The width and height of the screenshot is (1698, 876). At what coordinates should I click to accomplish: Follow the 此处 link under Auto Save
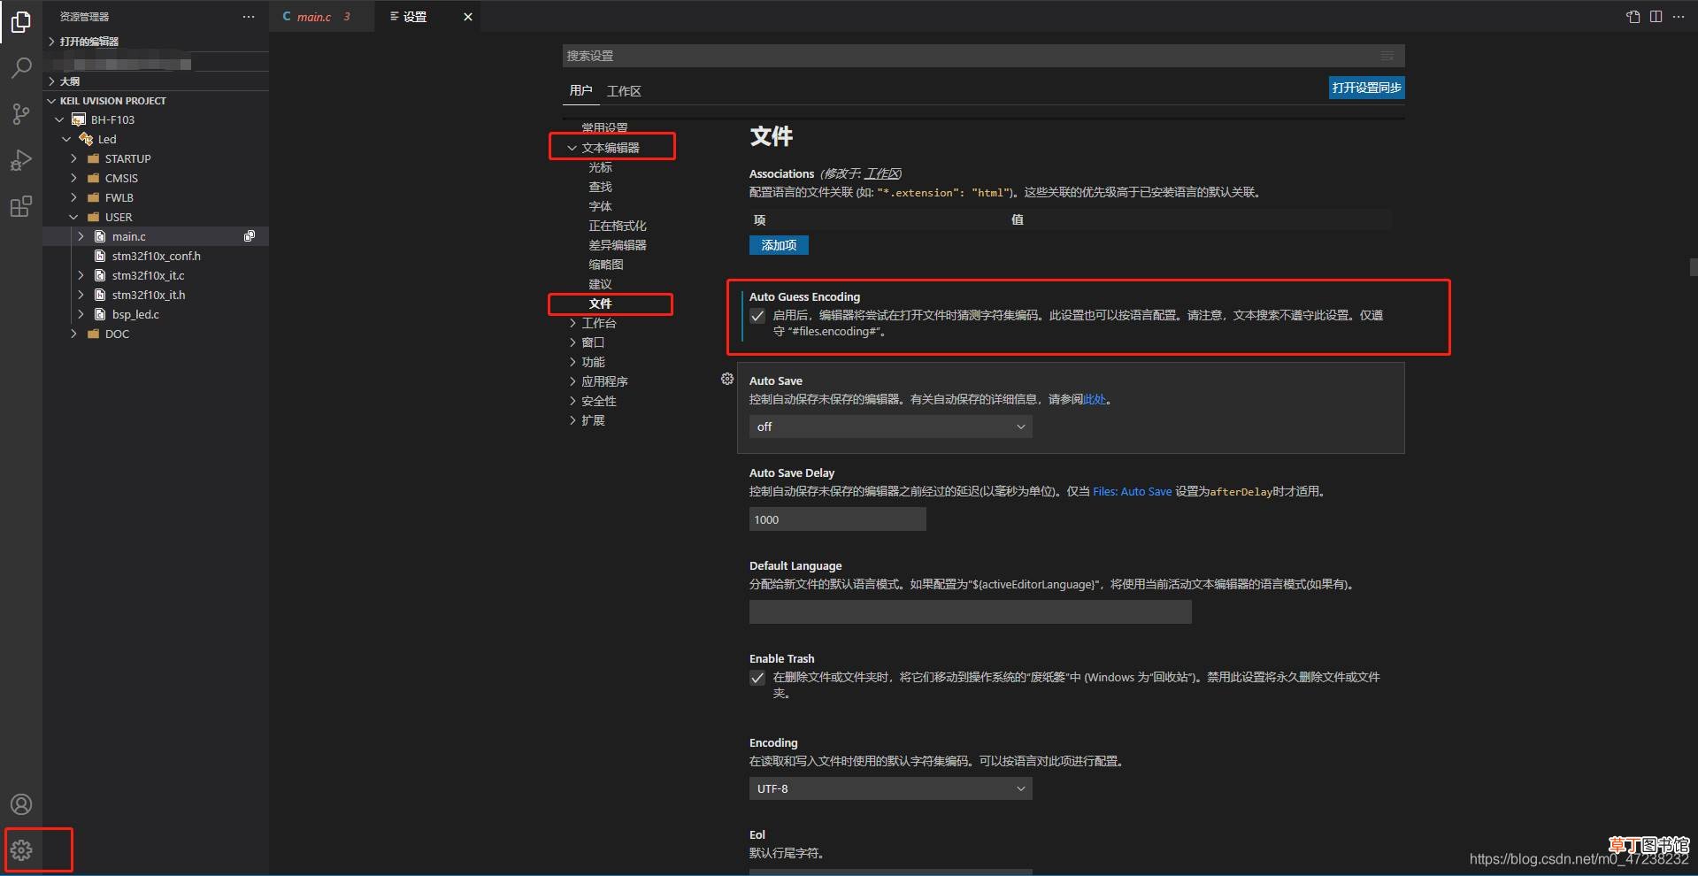click(1095, 399)
